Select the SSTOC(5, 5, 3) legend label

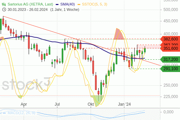click(x=94, y=4)
